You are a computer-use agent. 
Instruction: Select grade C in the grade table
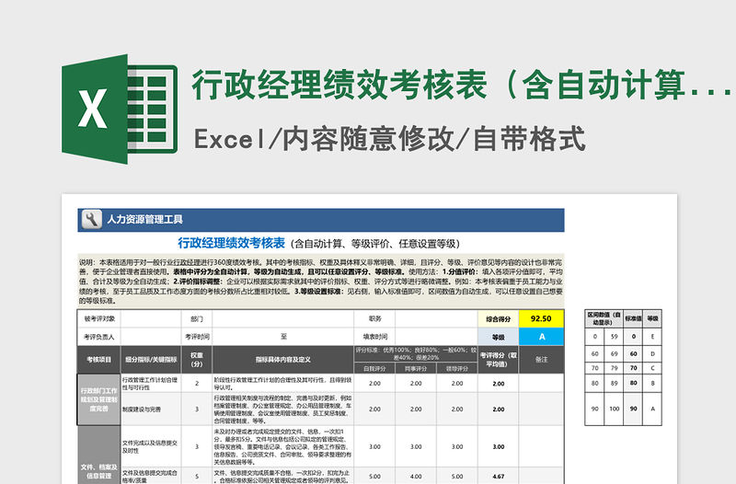click(x=652, y=368)
